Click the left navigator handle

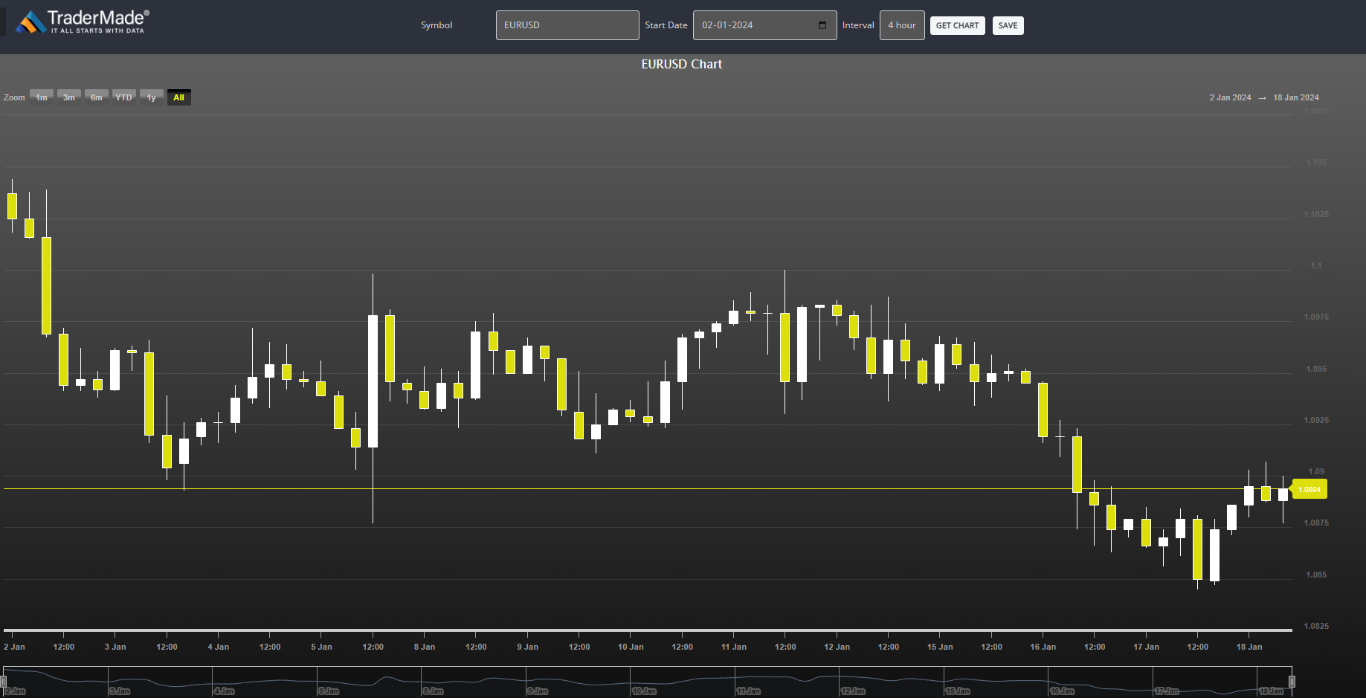pos(4,682)
